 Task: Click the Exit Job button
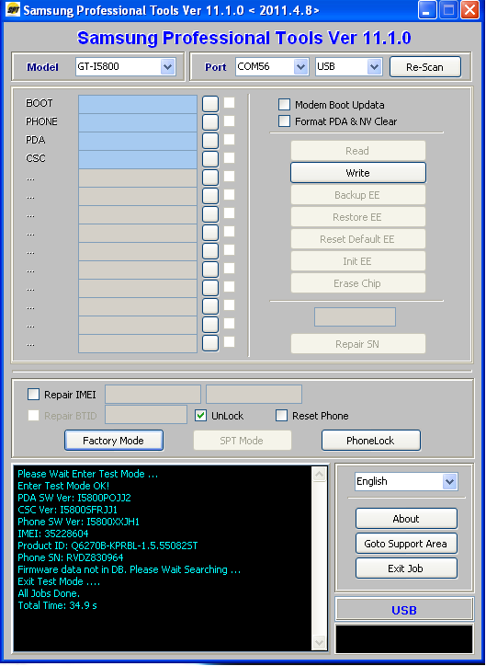[x=406, y=568]
